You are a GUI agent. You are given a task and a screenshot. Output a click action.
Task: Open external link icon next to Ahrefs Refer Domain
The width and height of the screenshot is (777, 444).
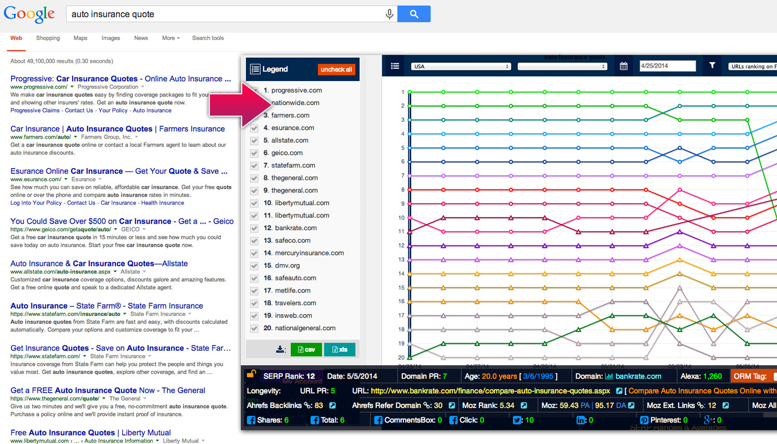452,406
